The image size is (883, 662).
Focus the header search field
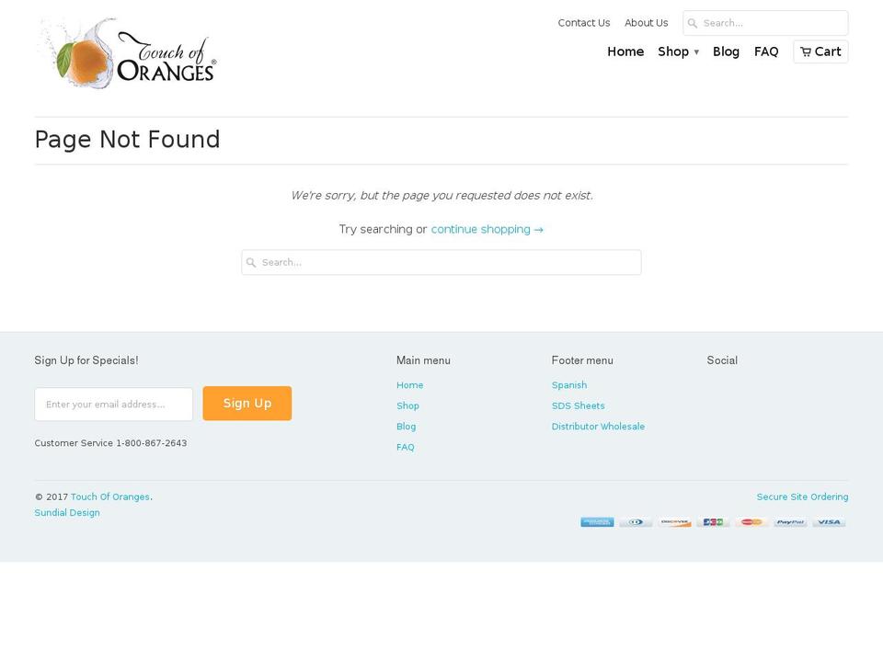[765, 23]
